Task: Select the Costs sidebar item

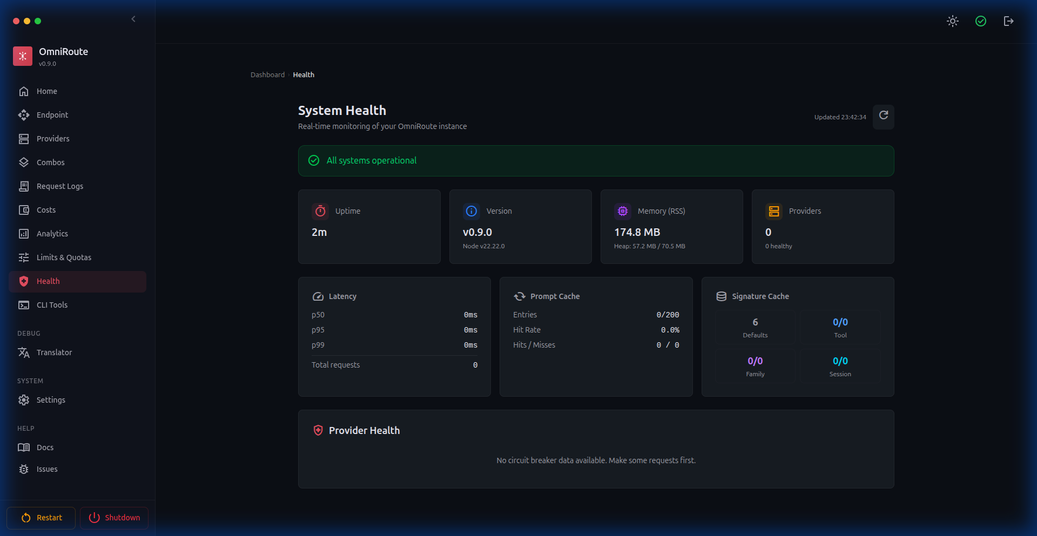Action: tap(46, 210)
